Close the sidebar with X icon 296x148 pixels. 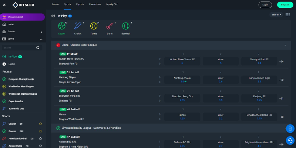click(4, 5)
